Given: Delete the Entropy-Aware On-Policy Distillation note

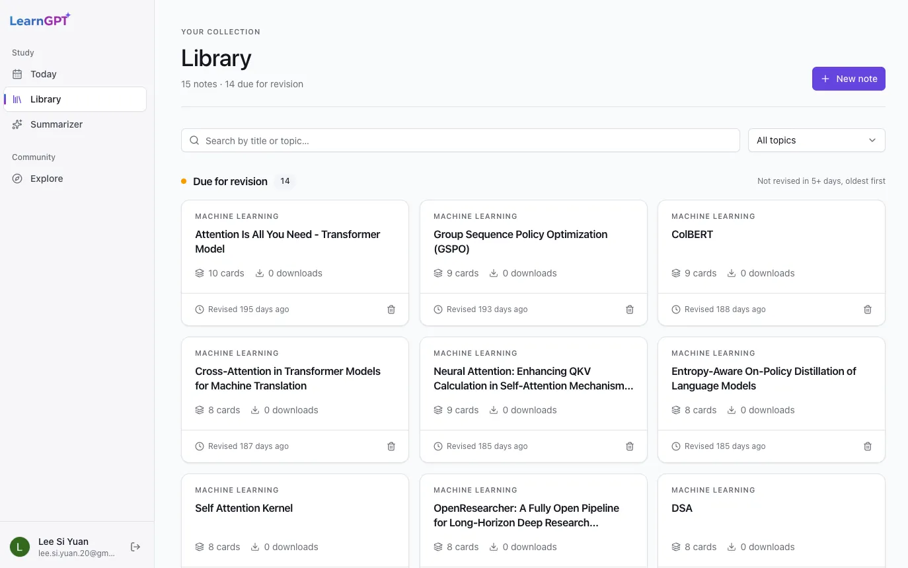Looking at the screenshot, I should (868, 446).
